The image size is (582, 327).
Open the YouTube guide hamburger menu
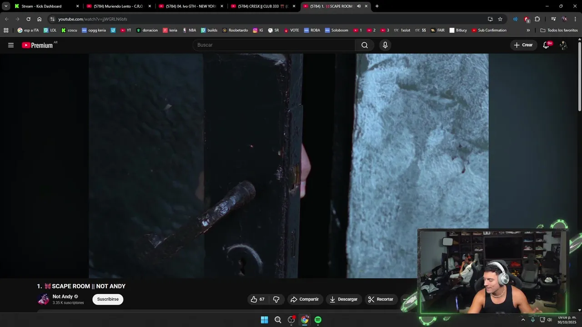[x=11, y=45]
